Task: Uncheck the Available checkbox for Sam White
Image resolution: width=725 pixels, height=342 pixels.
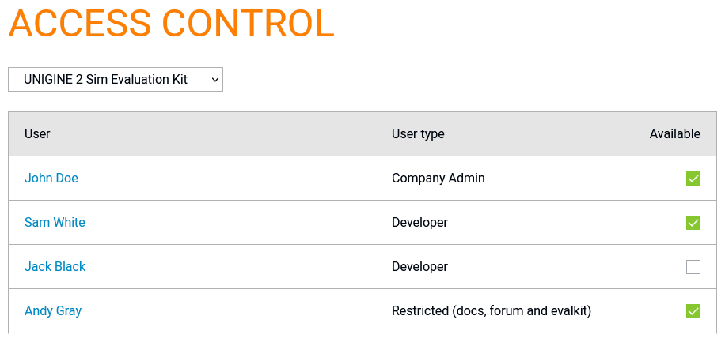Action: coord(693,223)
